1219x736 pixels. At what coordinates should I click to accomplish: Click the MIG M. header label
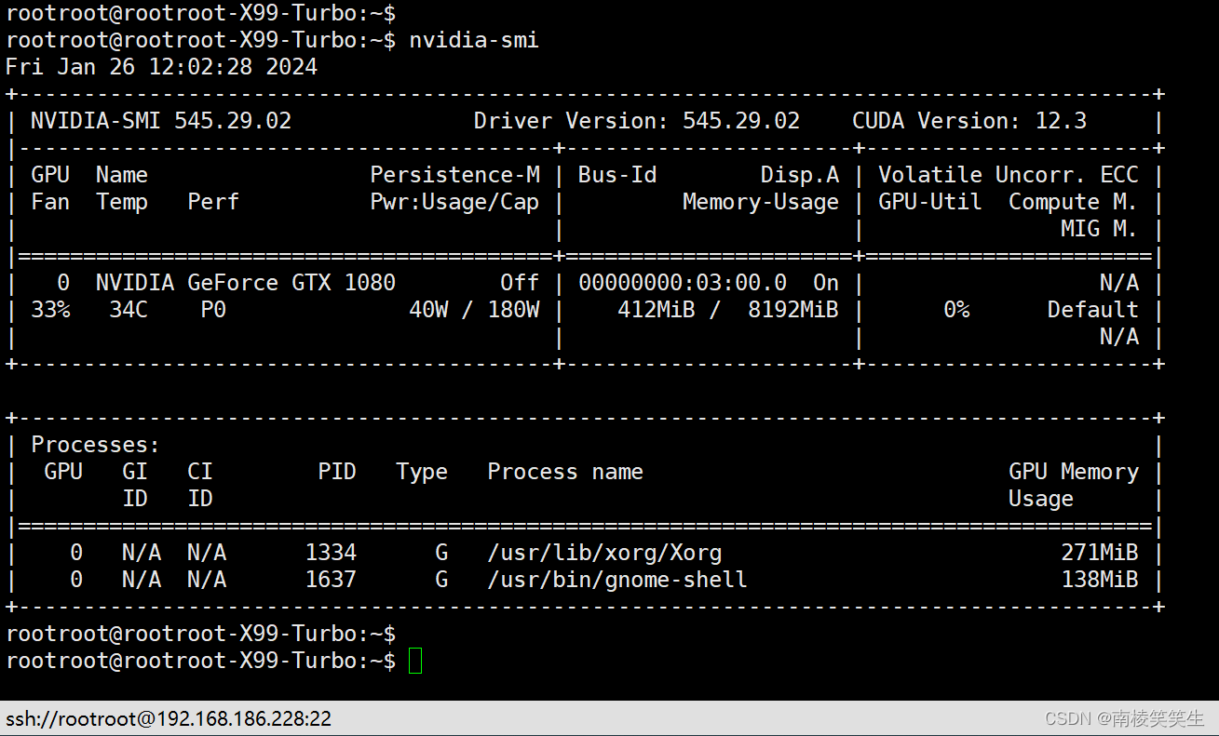tap(1099, 229)
